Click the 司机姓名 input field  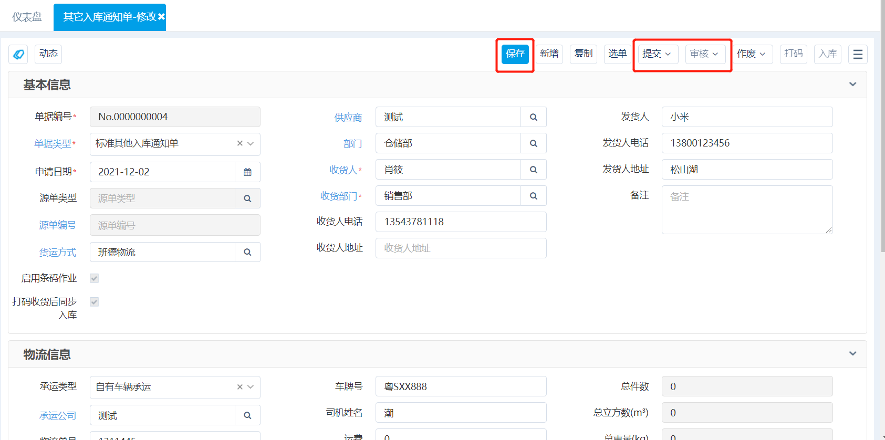pyautogui.click(x=461, y=413)
